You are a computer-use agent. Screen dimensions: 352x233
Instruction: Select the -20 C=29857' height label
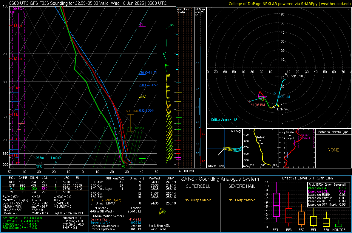tap(149, 85)
